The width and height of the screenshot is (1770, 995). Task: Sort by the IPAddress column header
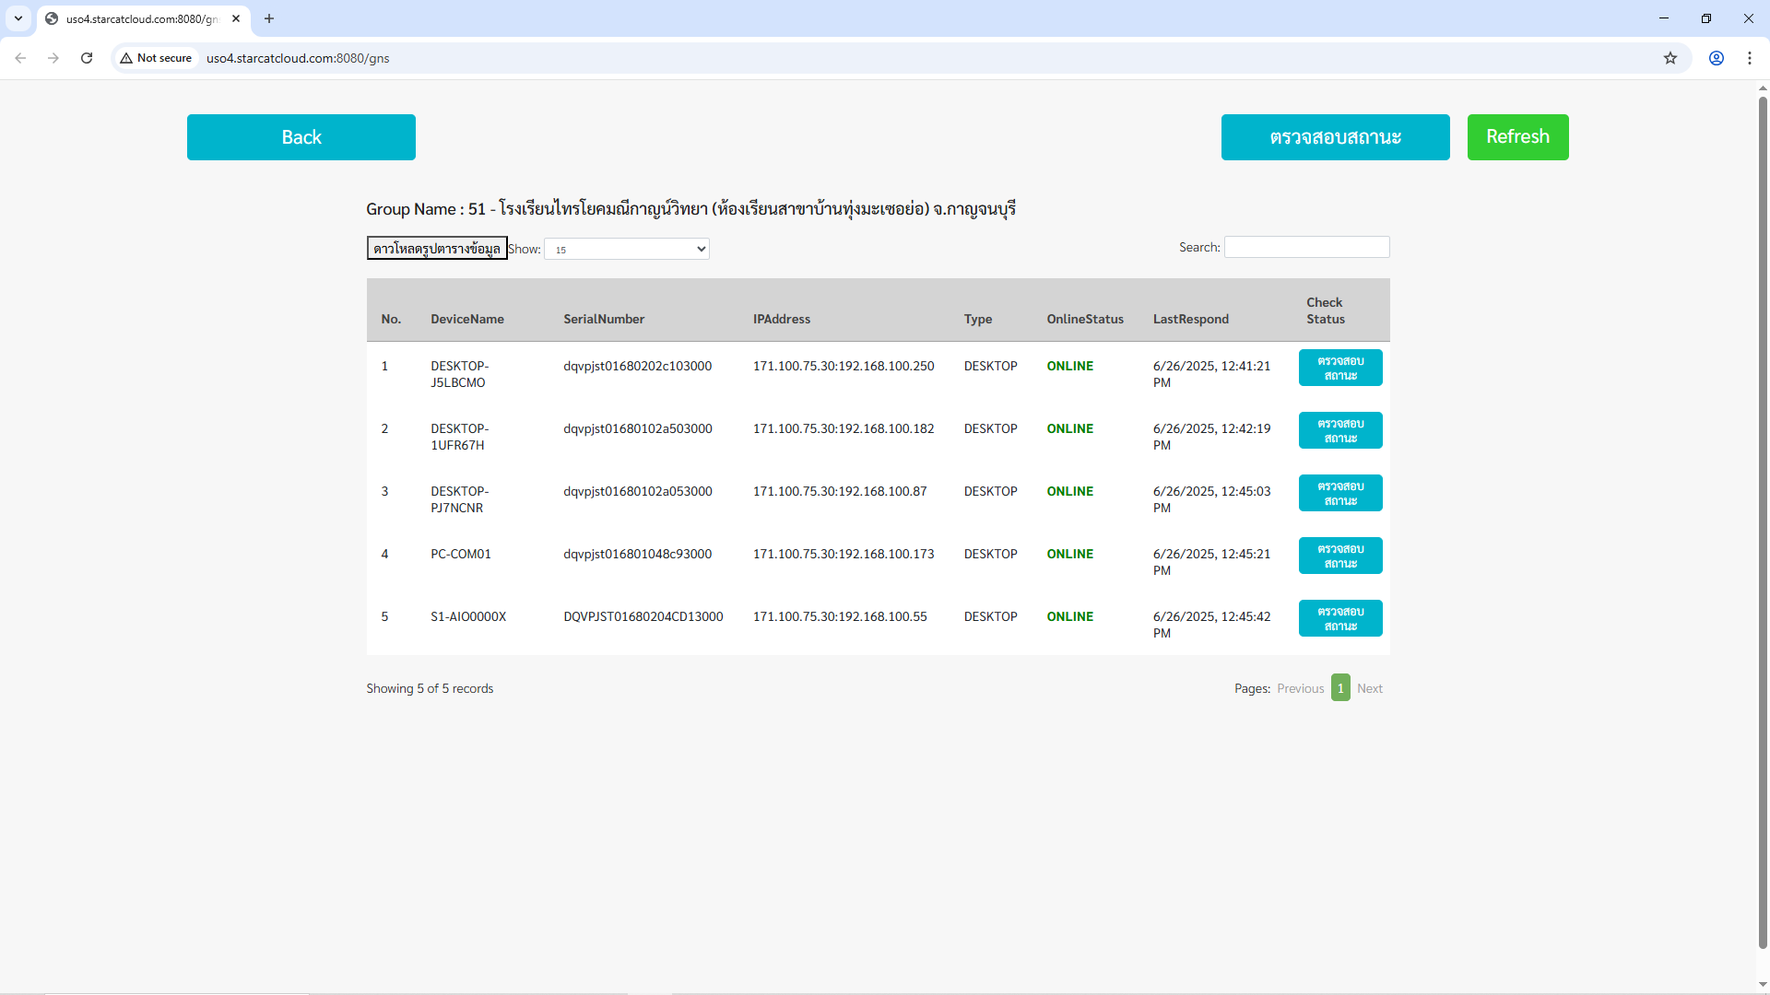pos(782,319)
